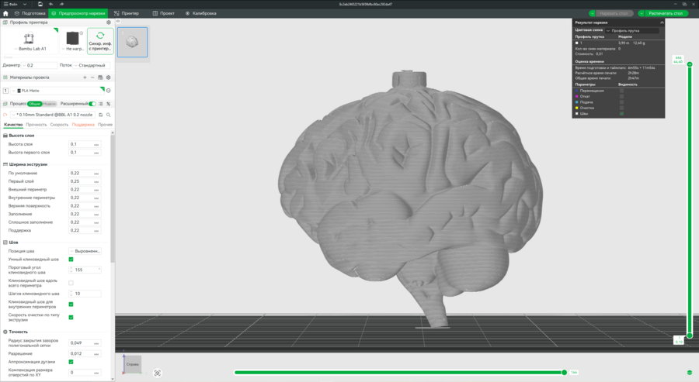Click the search settings magnifier icon
699x382 pixels.
tap(108, 115)
